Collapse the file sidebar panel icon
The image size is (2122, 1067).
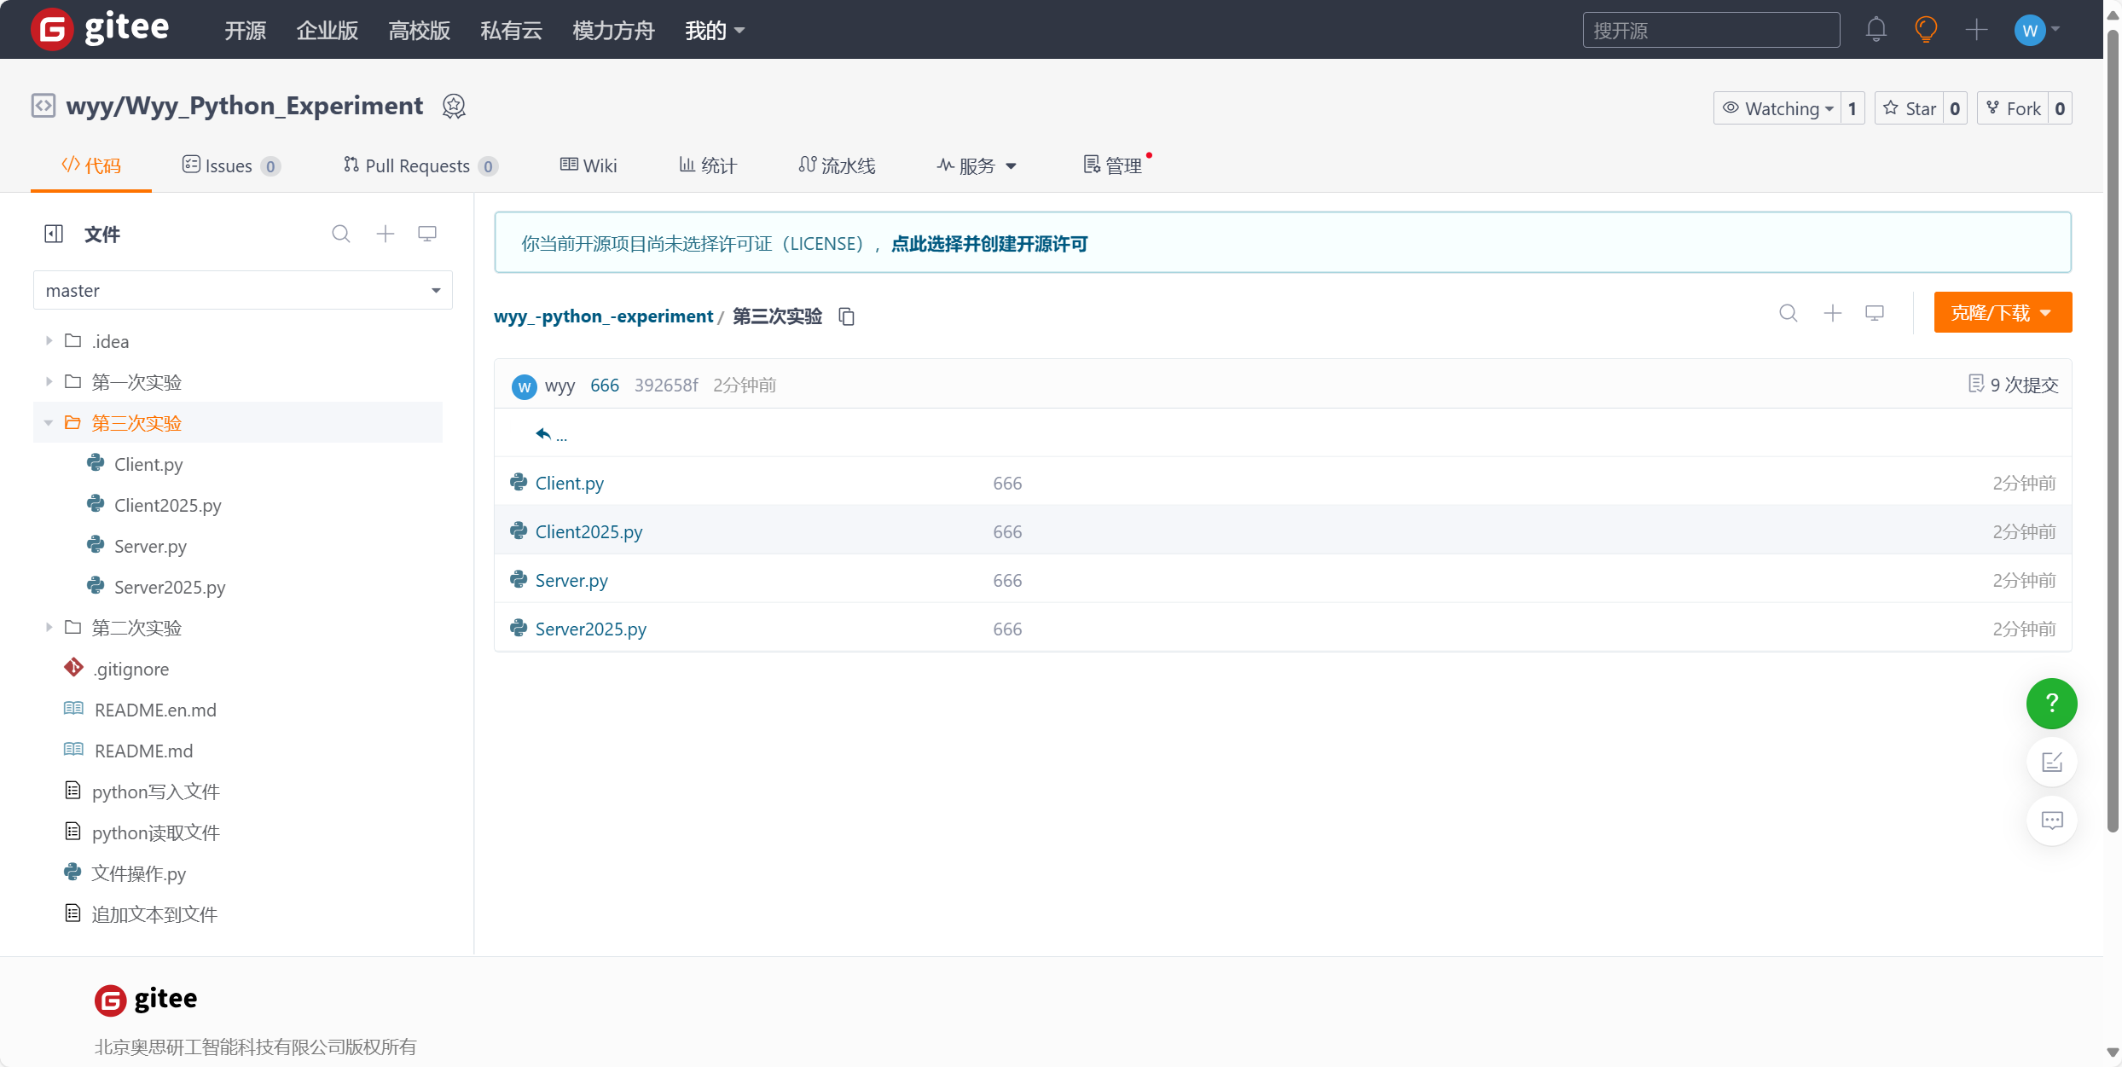54,234
